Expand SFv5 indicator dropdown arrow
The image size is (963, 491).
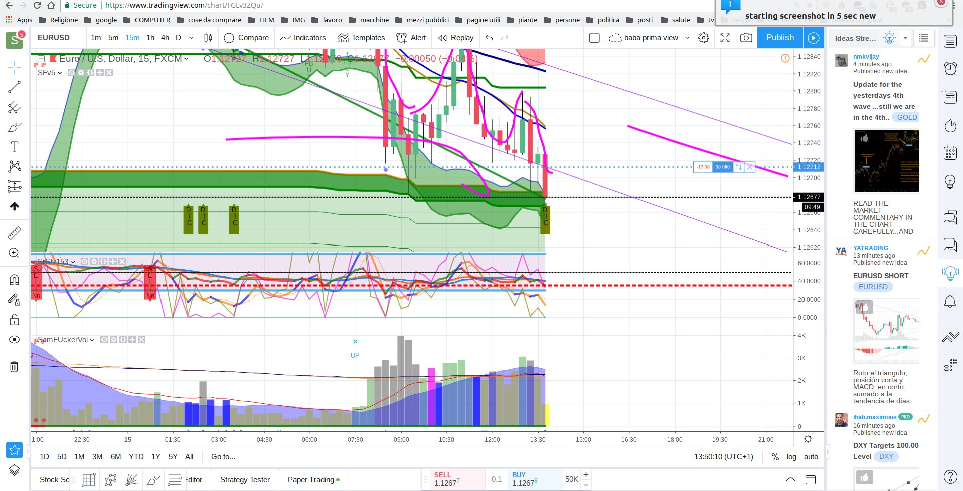click(60, 73)
